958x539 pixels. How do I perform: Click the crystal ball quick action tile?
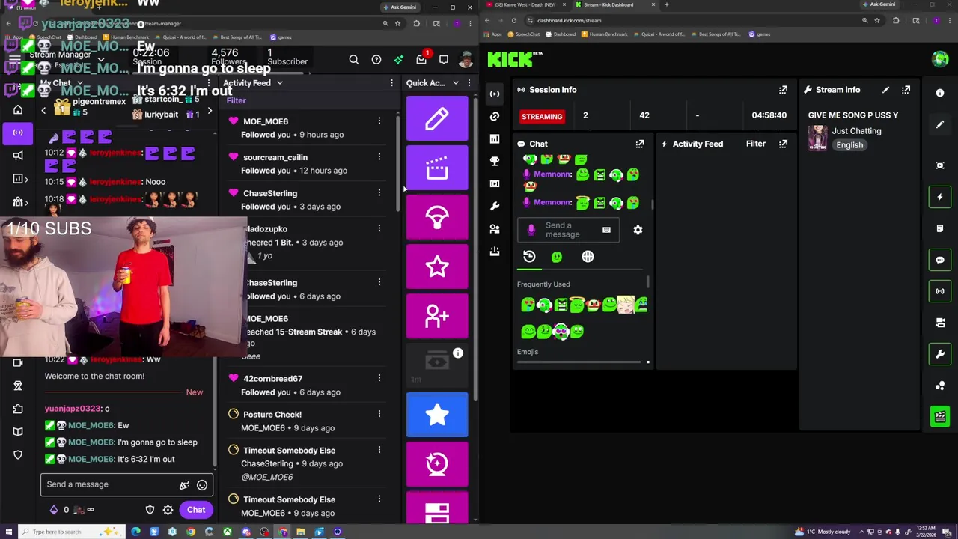coord(437,464)
